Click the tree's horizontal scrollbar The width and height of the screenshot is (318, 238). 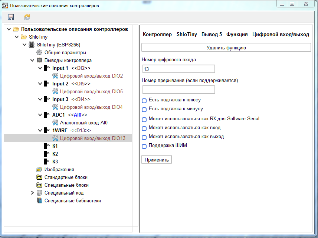point(68,229)
